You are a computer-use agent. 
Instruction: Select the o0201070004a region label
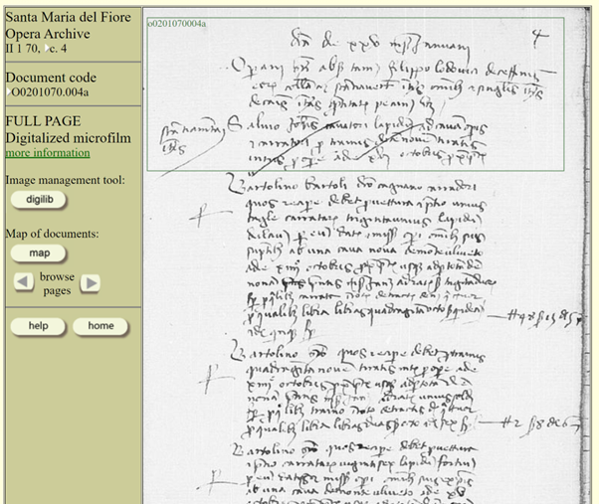177,24
